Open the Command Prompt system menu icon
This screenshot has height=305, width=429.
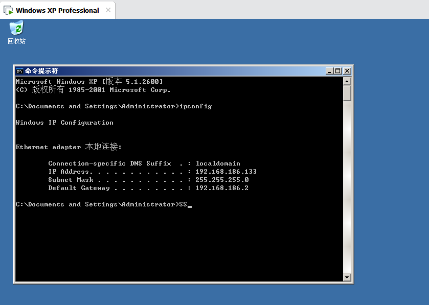tap(19, 71)
